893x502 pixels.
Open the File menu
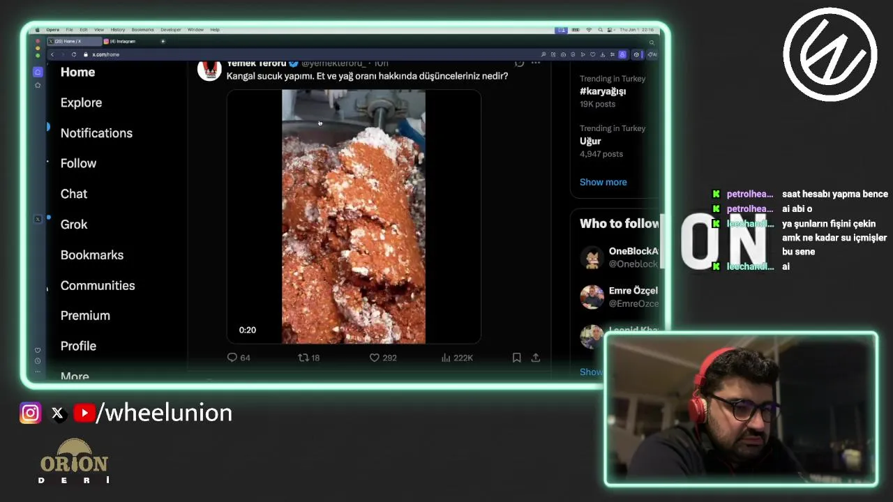click(69, 30)
